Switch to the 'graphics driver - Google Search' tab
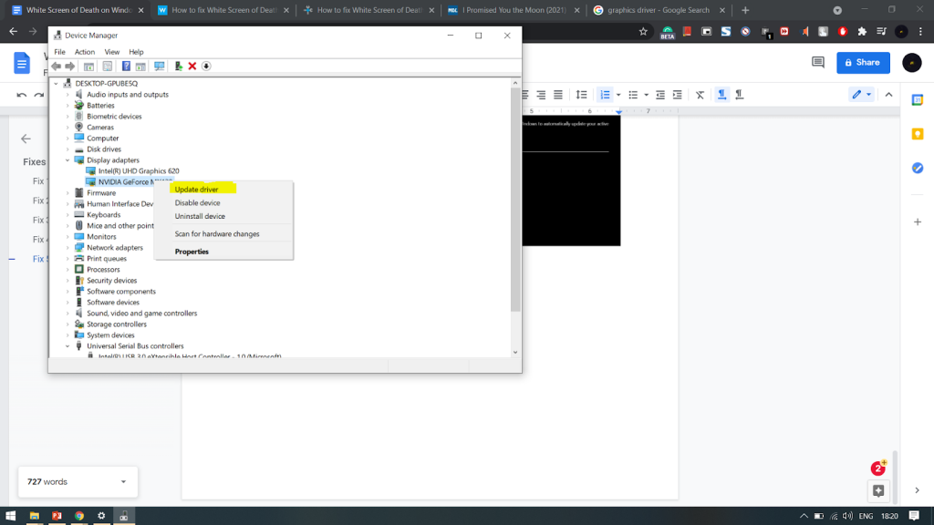This screenshot has height=525, width=934. [x=659, y=10]
